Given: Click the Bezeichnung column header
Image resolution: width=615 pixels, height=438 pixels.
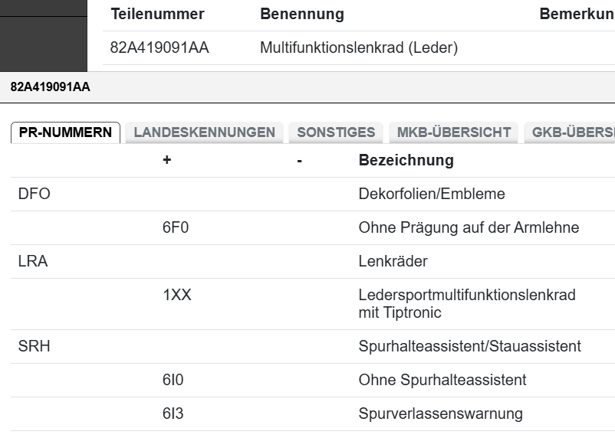Looking at the screenshot, I should pyautogui.click(x=406, y=161).
